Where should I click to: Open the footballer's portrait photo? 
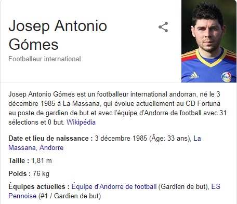pyautogui.click(x=209, y=41)
